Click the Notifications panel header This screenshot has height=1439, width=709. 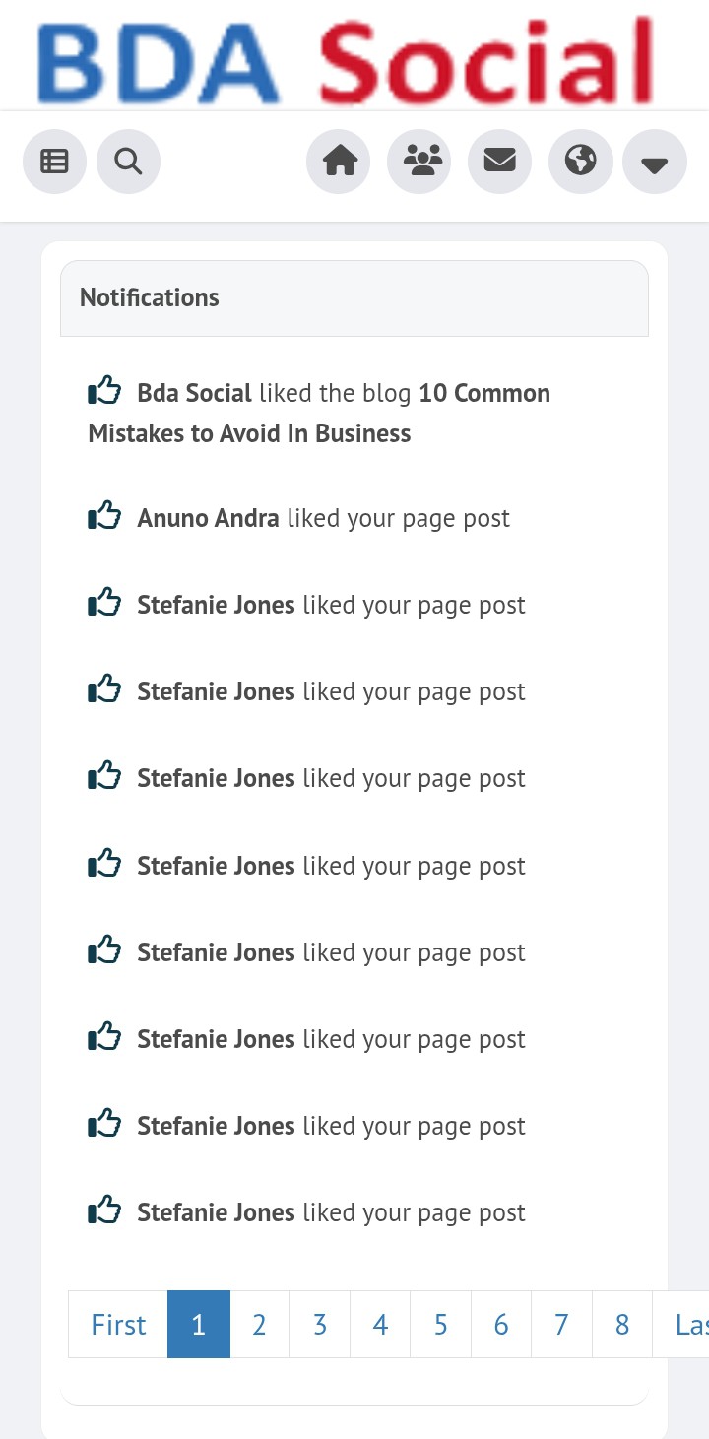(354, 298)
